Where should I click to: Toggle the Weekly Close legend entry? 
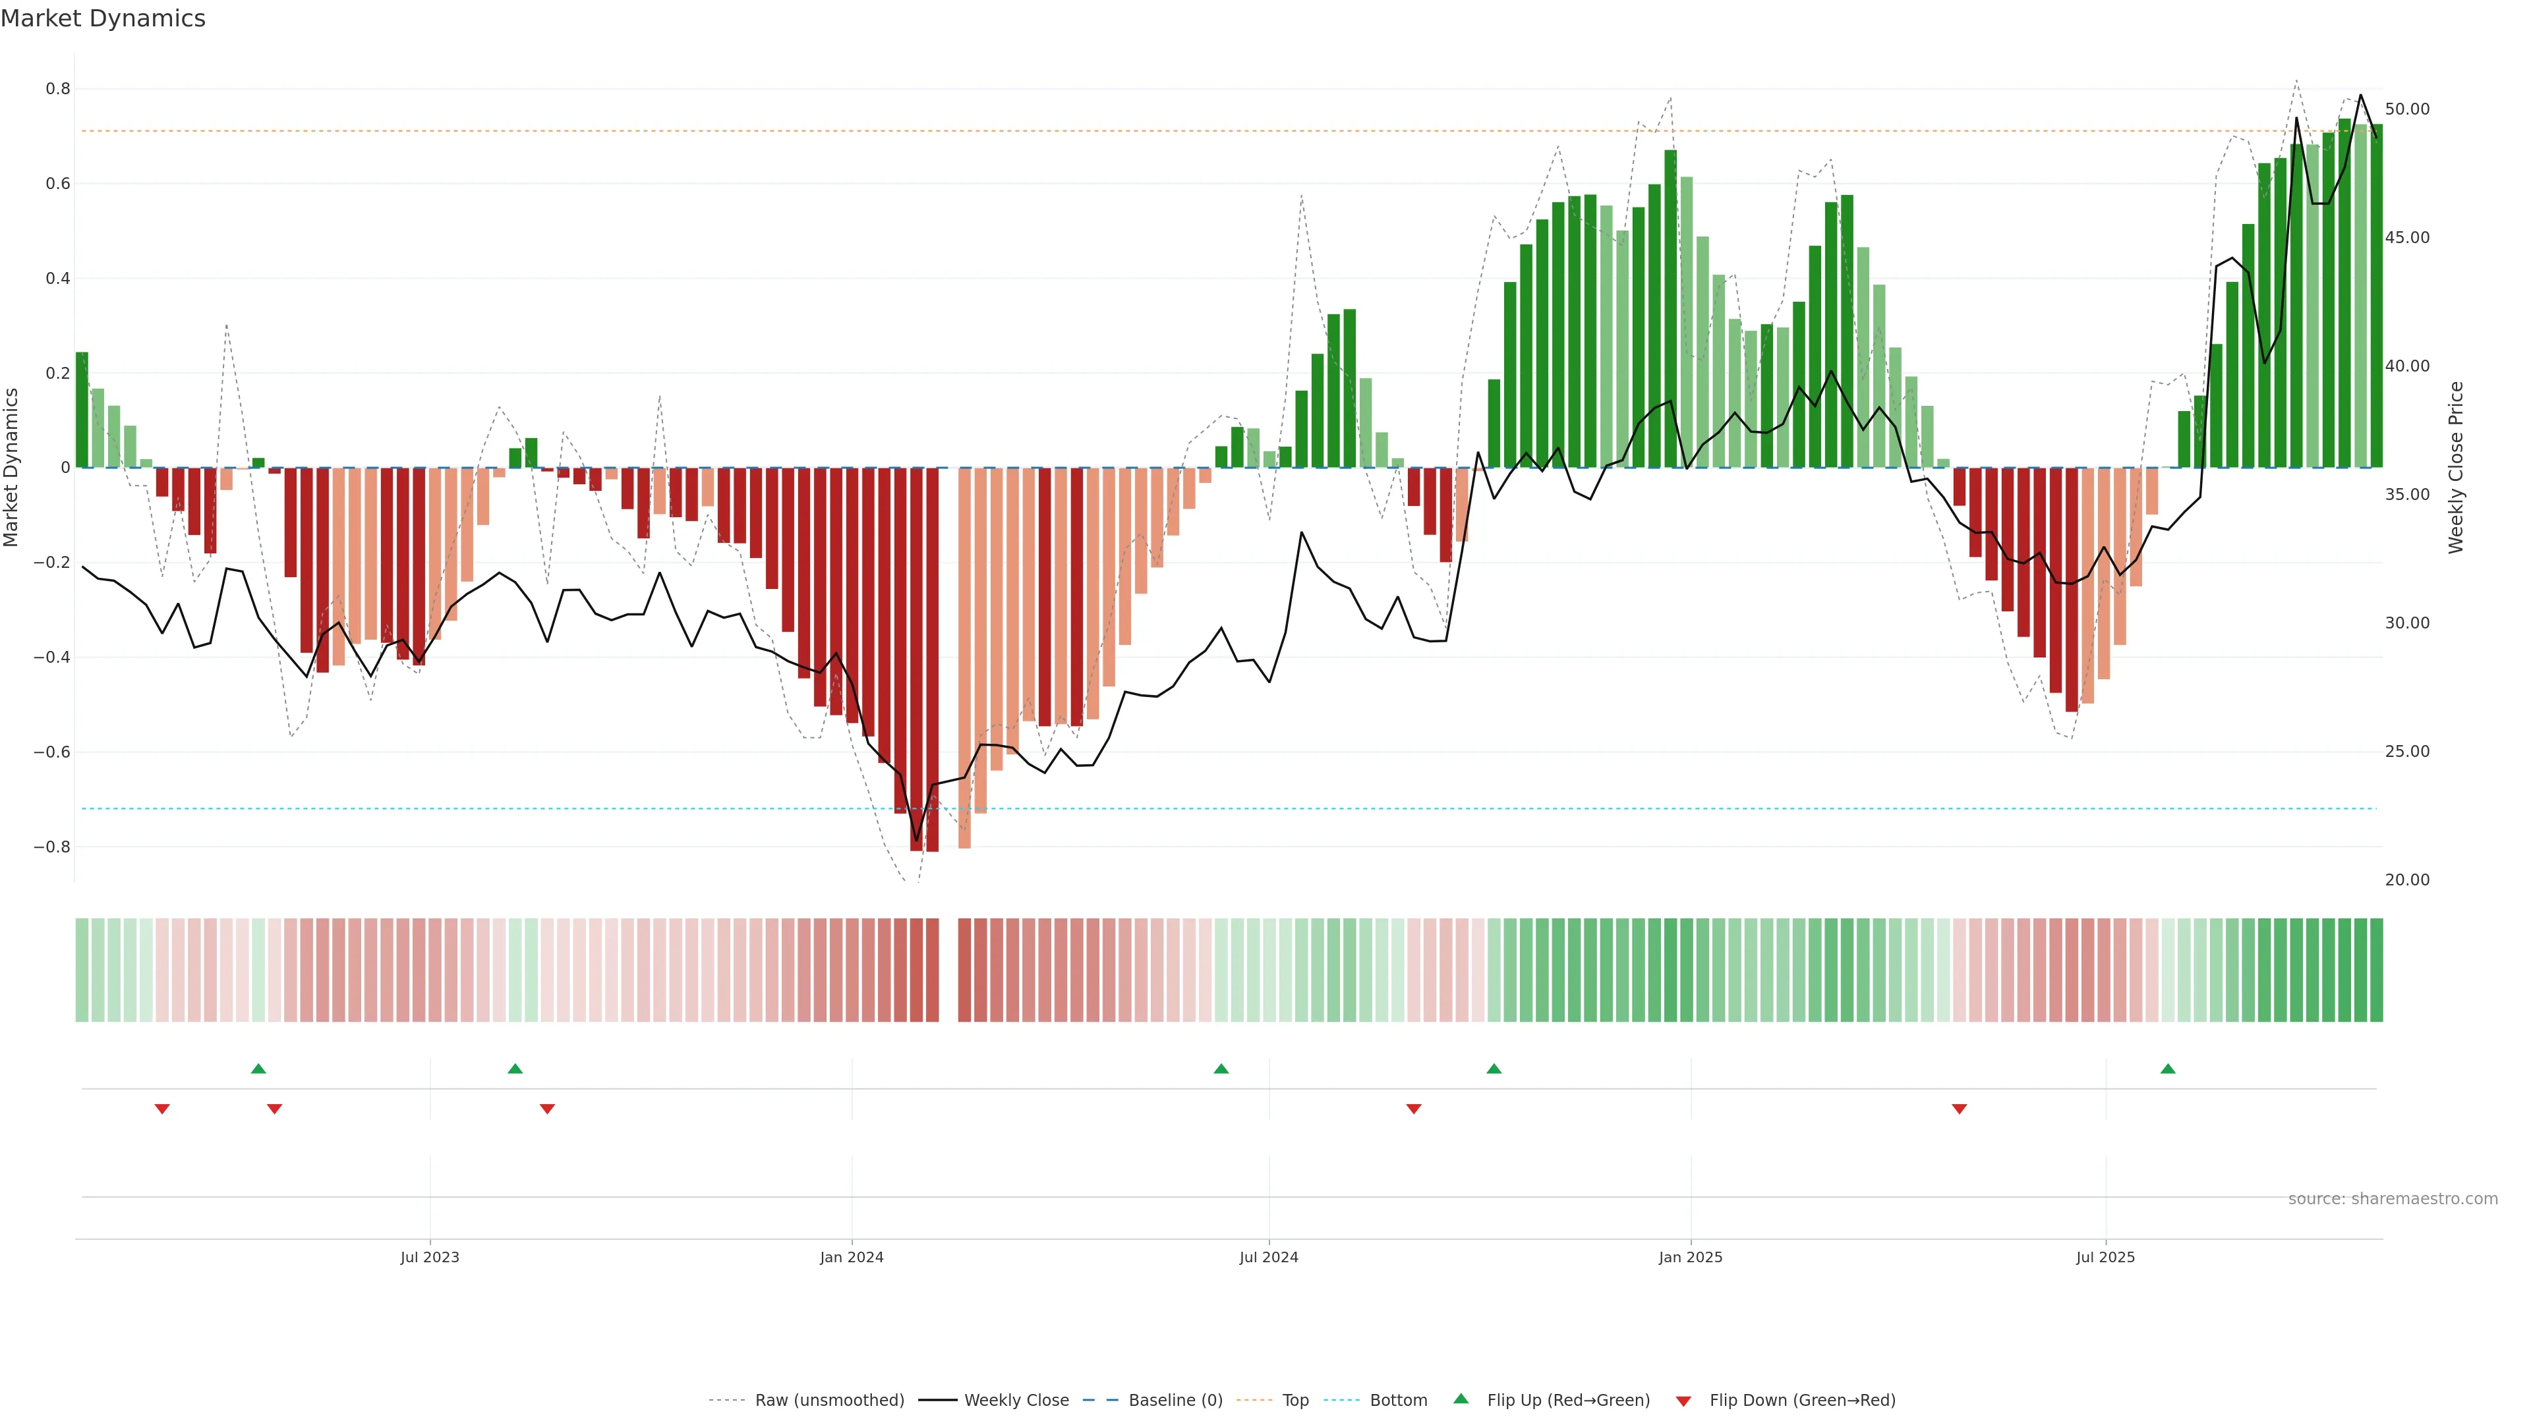pyautogui.click(x=1016, y=1401)
